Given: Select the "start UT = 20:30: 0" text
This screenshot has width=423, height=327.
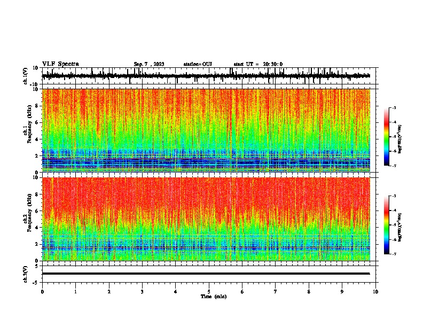Looking at the screenshot, I should pos(258,64).
